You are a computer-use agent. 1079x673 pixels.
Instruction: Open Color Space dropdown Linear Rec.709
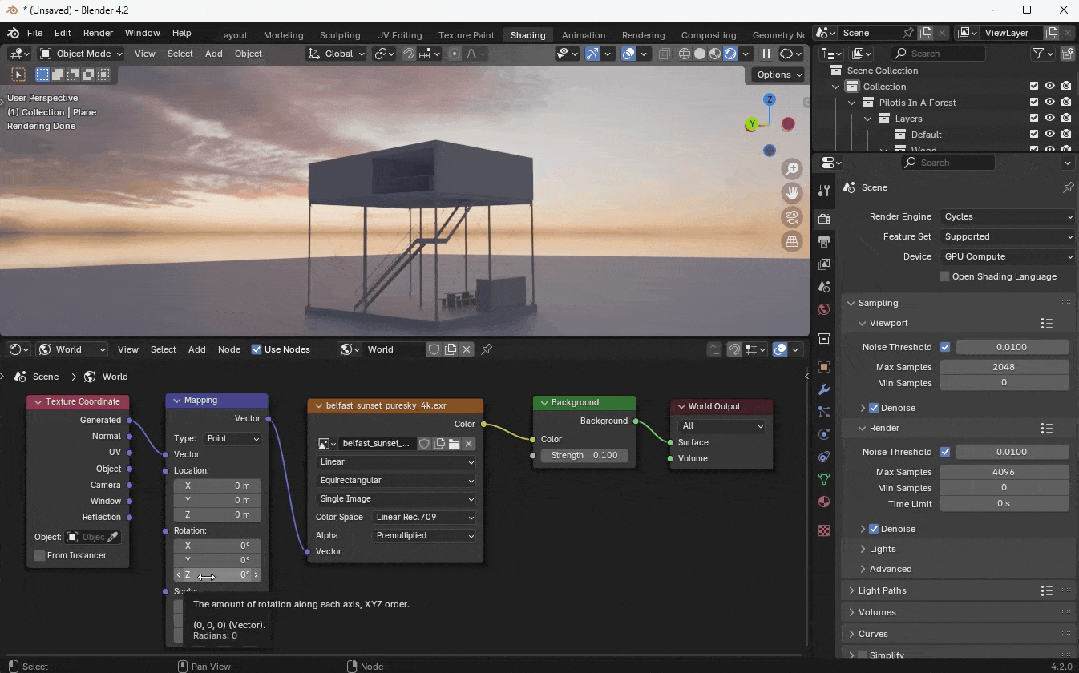coord(424,517)
